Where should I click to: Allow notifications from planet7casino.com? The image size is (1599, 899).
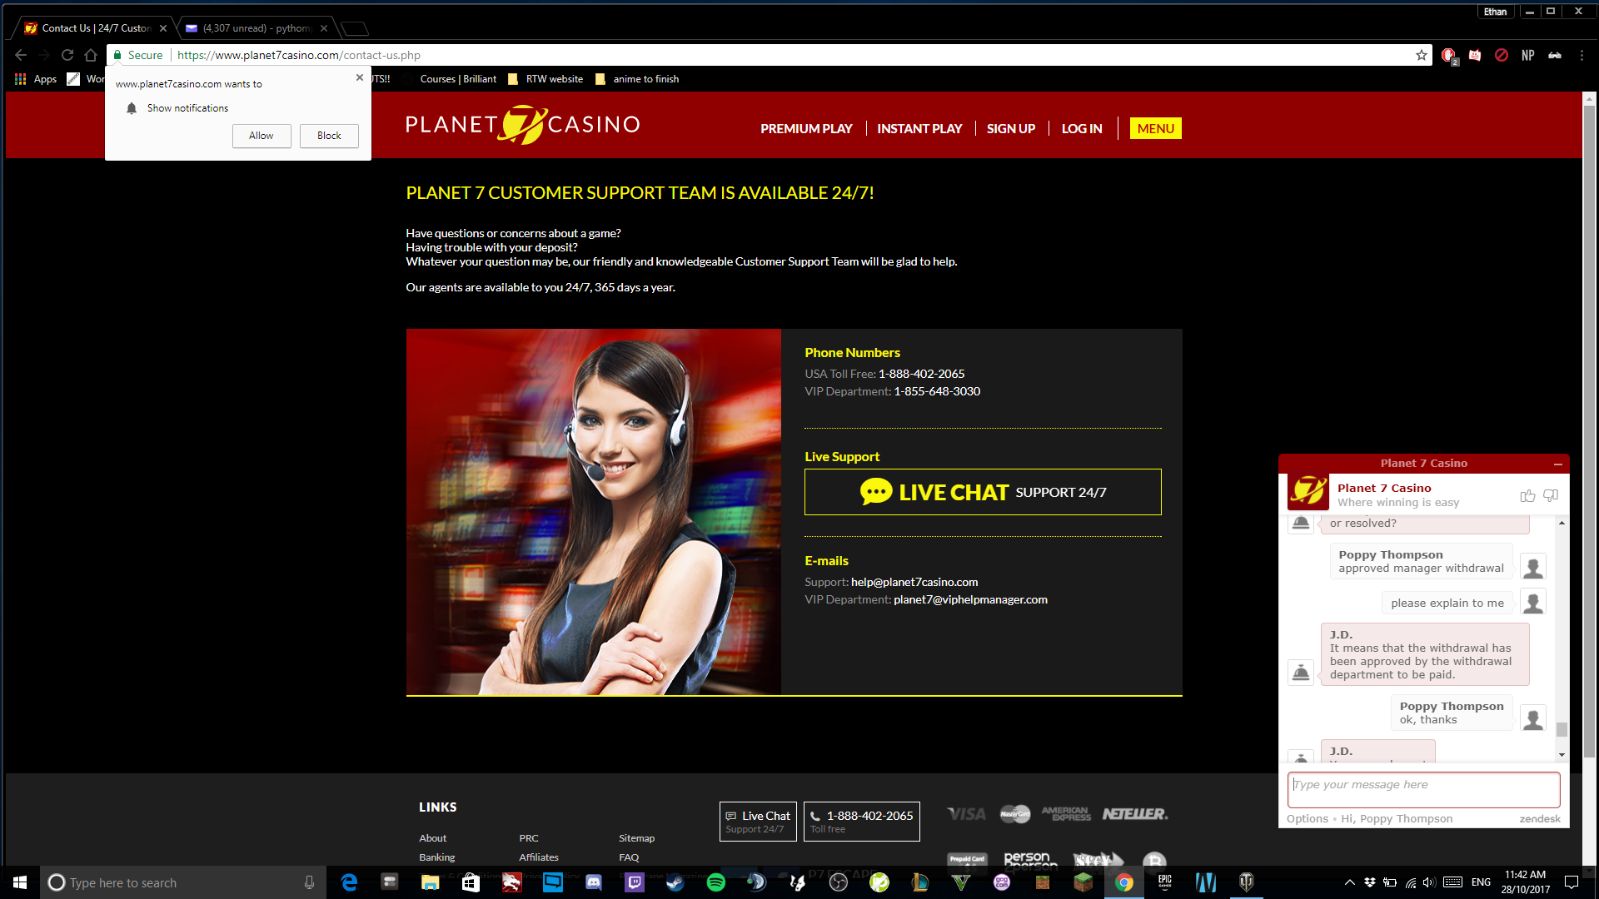[x=262, y=136]
